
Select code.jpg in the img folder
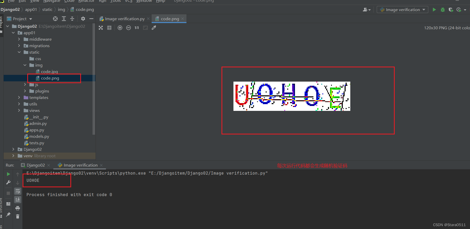click(47, 71)
